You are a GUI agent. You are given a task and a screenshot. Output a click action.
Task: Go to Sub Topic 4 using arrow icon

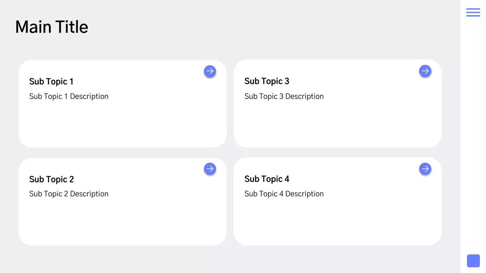click(x=425, y=169)
